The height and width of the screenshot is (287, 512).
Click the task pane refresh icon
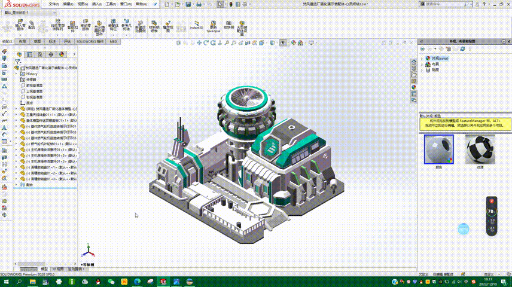pyautogui.click(x=462, y=49)
